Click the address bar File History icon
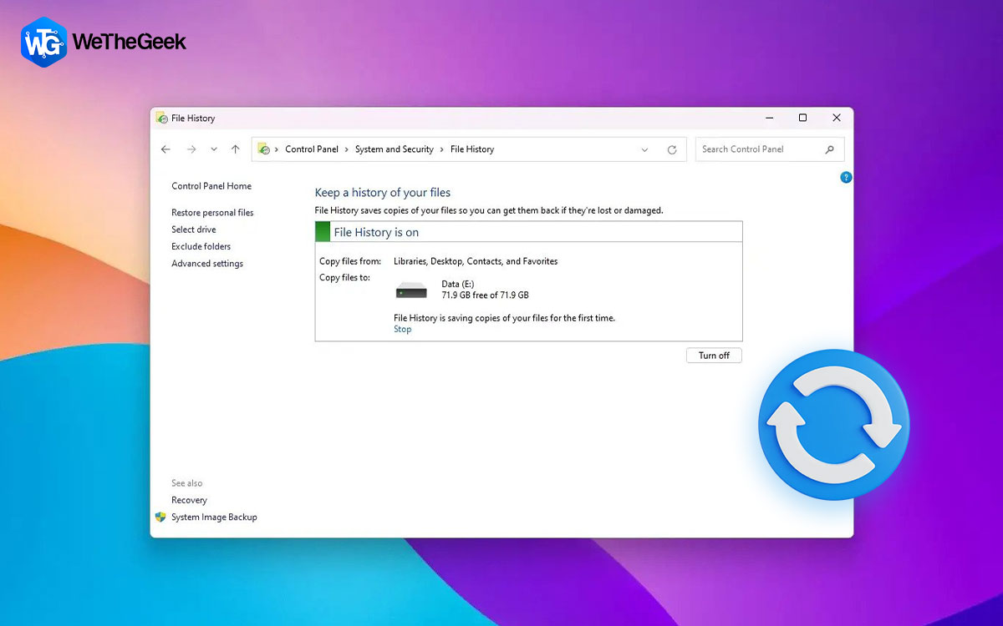Image resolution: width=1003 pixels, height=626 pixels. pos(264,149)
